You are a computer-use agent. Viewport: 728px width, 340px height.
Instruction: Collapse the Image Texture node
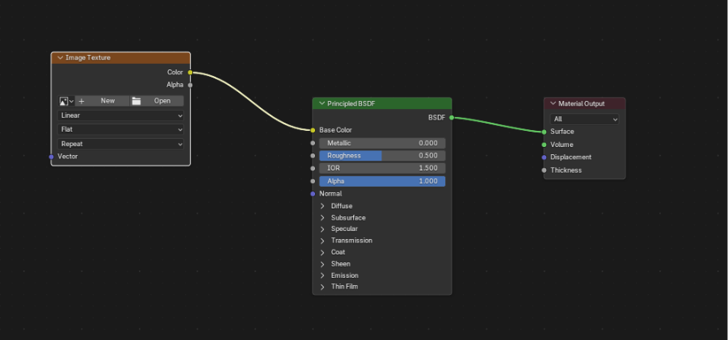pos(60,58)
